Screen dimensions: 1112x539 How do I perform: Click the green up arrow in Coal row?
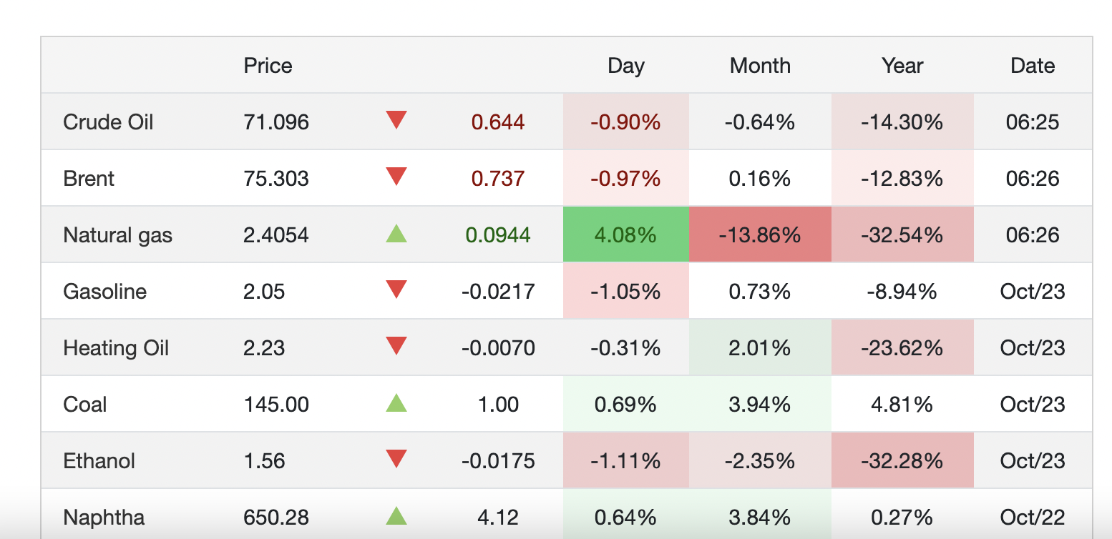[396, 402]
